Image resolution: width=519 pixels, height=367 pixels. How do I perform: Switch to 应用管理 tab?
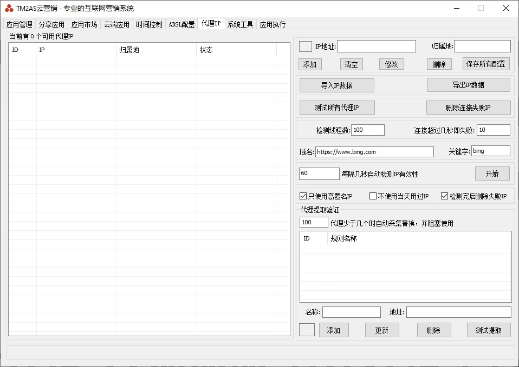click(20, 24)
